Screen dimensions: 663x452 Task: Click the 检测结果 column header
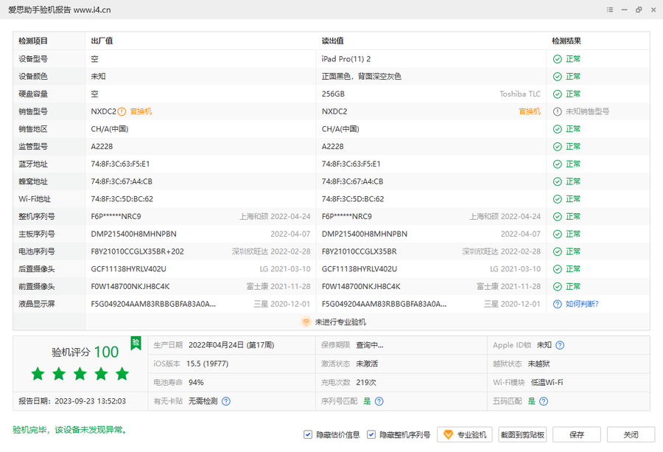coord(566,41)
